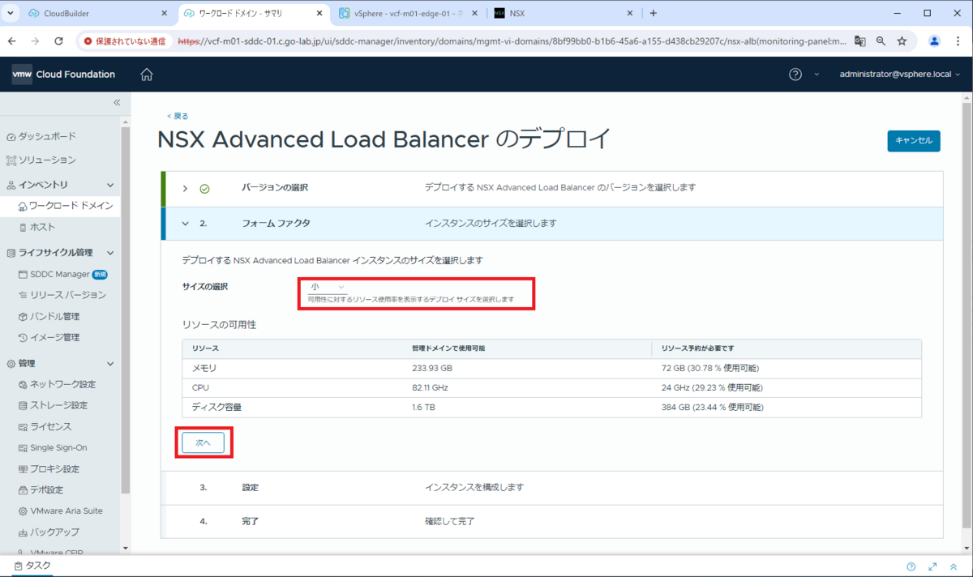
Task: Click the URL address bar
Action: 511,41
